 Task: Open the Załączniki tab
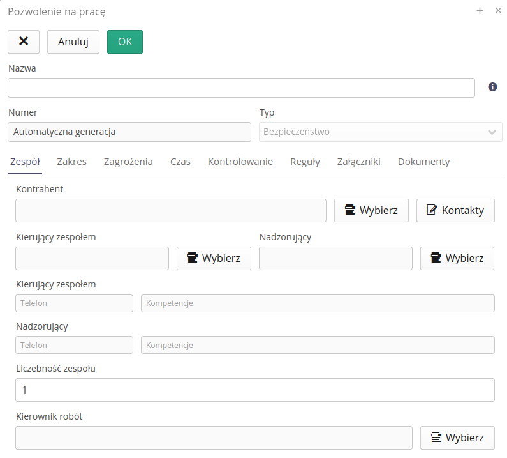tap(358, 162)
